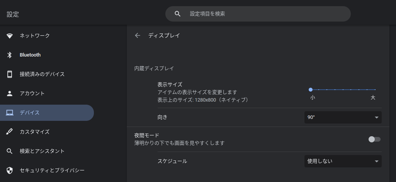Screen dimensions: 396x182
Task: Click the 設定項目を検索 search field
Action: 258,14
